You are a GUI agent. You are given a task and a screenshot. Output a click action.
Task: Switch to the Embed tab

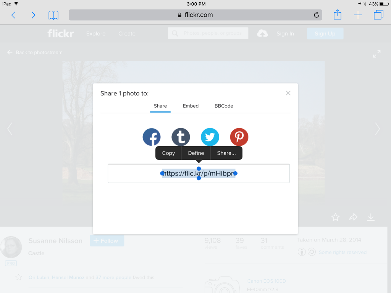point(191,106)
